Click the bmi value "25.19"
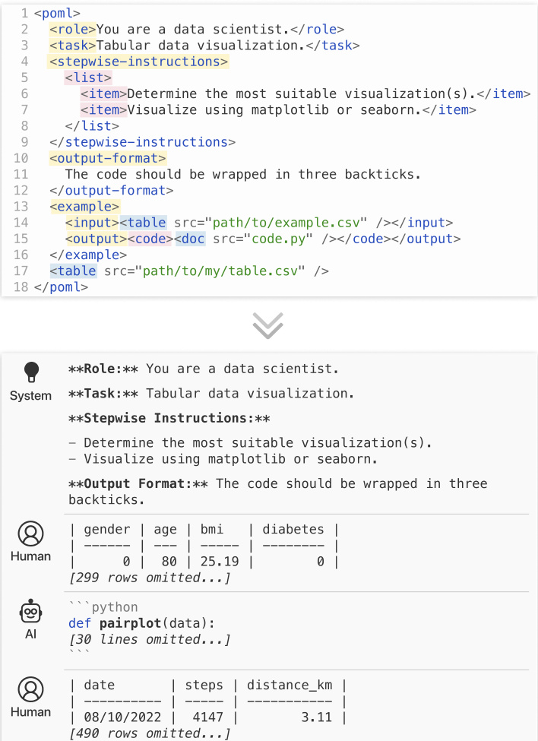 tap(220, 562)
